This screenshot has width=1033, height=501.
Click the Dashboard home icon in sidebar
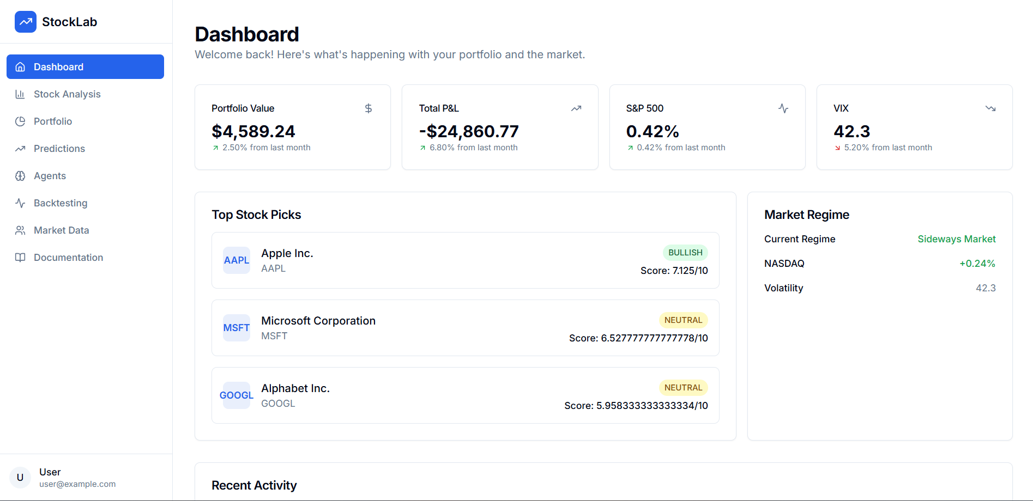20,67
